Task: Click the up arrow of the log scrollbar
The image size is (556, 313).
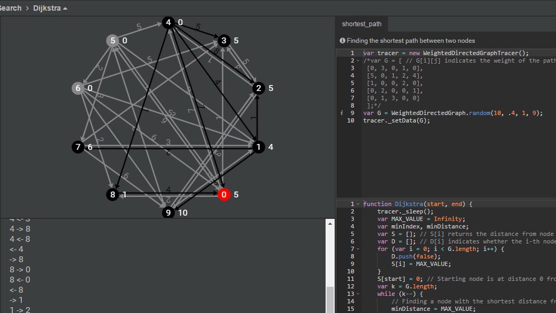Action: point(330,223)
